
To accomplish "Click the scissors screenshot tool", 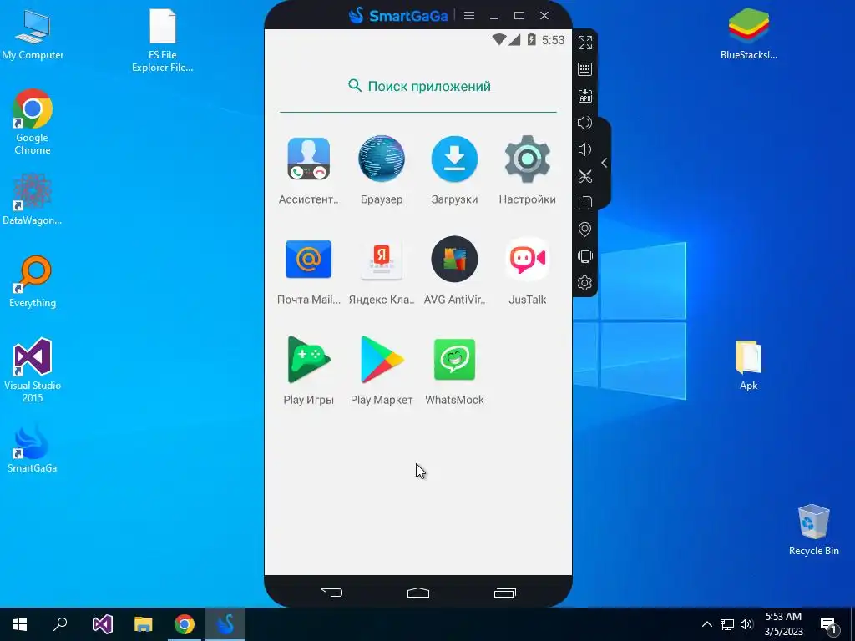I will click(585, 176).
